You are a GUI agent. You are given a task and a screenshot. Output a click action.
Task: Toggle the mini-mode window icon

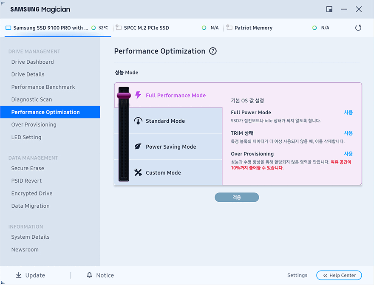pyautogui.click(x=329, y=9)
